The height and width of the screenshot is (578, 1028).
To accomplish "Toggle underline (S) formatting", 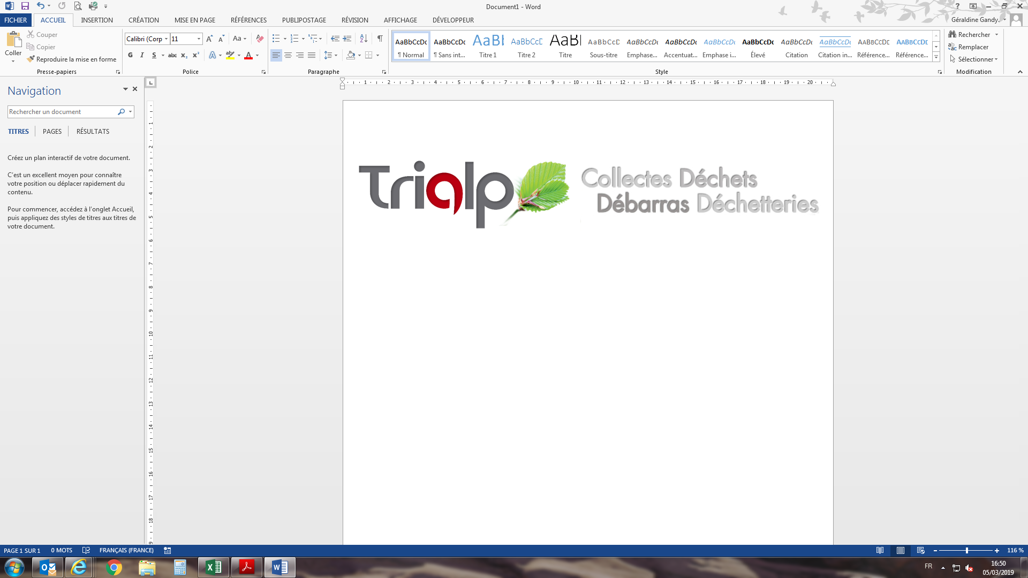I will click(154, 56).
